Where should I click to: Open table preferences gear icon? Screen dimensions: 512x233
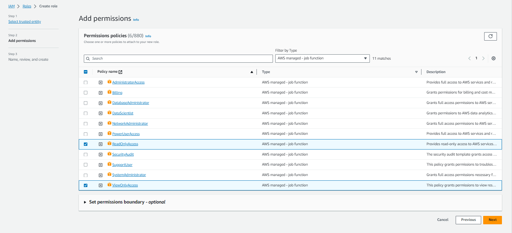pos(493,58)
